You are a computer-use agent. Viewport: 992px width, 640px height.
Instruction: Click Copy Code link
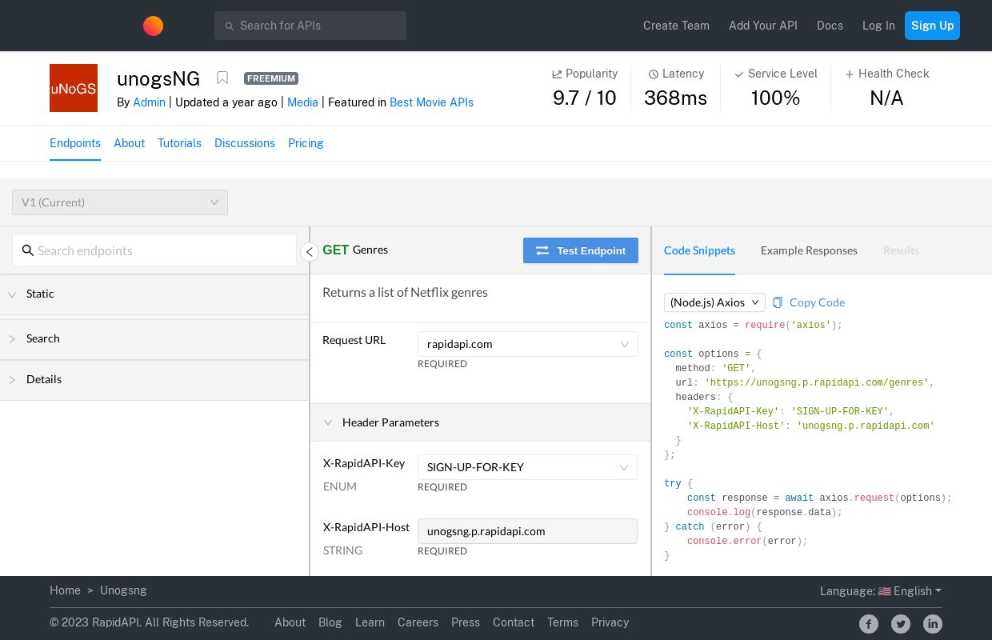[x=817, y=302]
